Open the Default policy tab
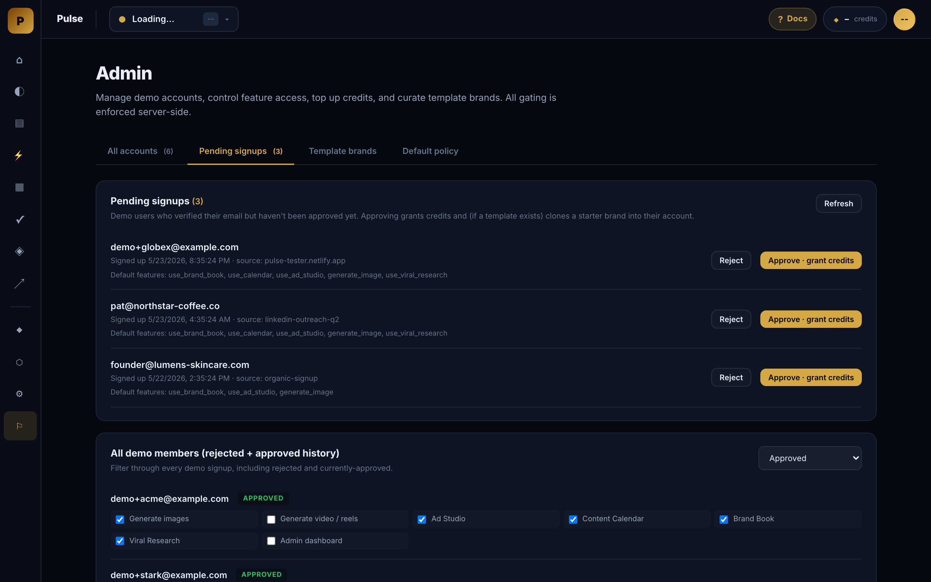931x582 pixels. tap(430, 151)
